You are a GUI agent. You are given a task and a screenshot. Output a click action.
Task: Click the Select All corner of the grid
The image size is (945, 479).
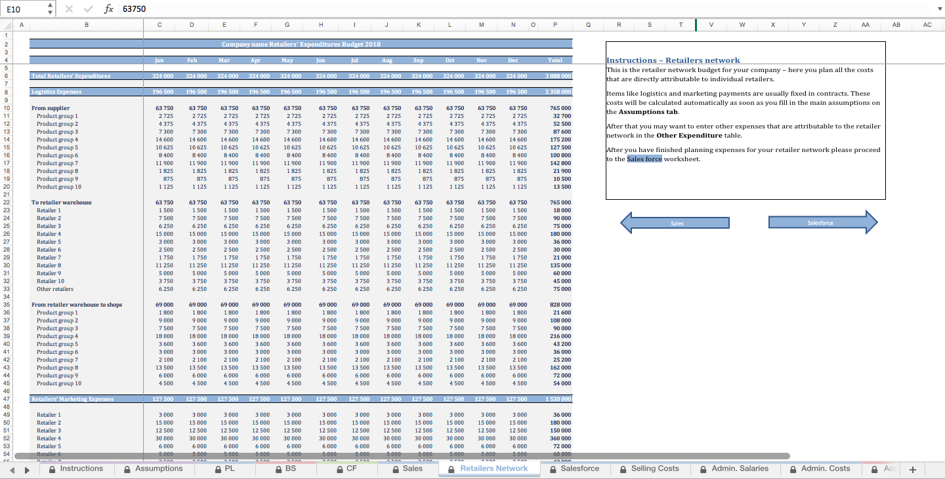[x=6, y=25]
